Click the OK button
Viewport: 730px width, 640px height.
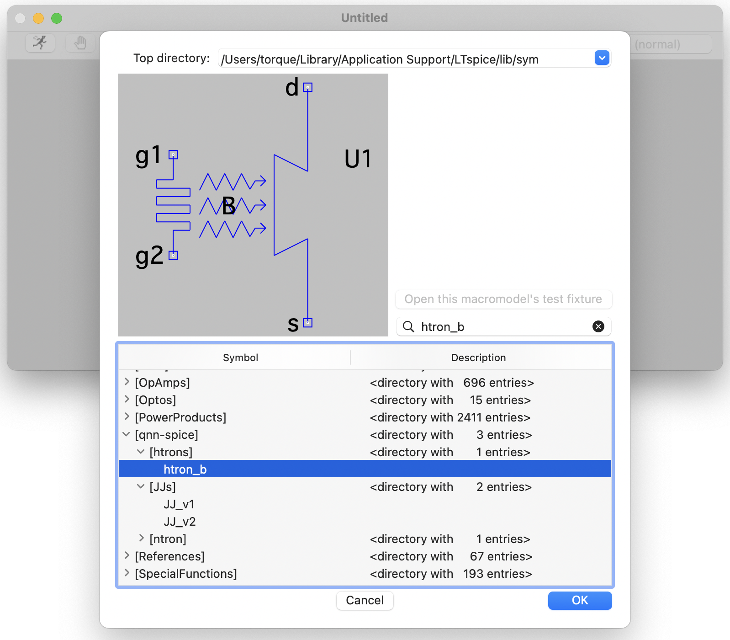tap(580, 600)
